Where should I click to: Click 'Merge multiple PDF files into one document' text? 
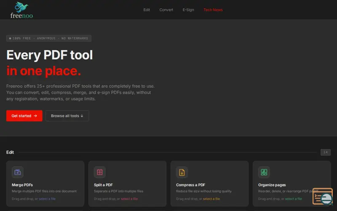pos(44,191)
